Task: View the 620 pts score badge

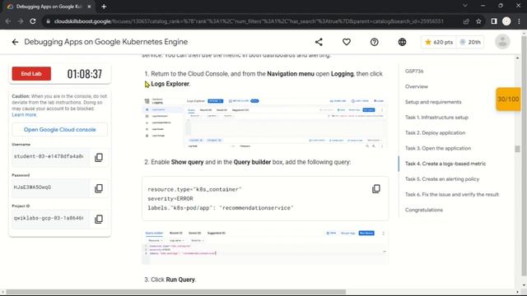Action: point(438,42)
